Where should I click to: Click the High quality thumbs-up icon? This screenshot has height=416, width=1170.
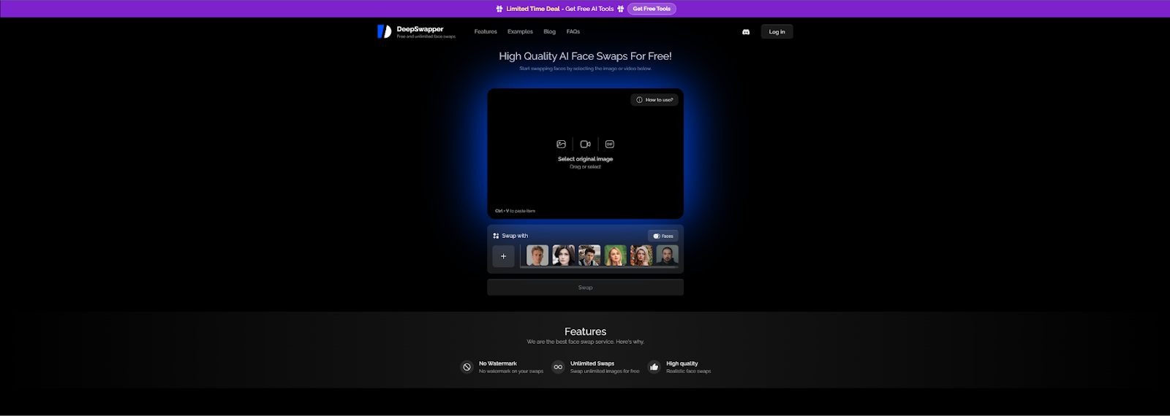(654, 367)
